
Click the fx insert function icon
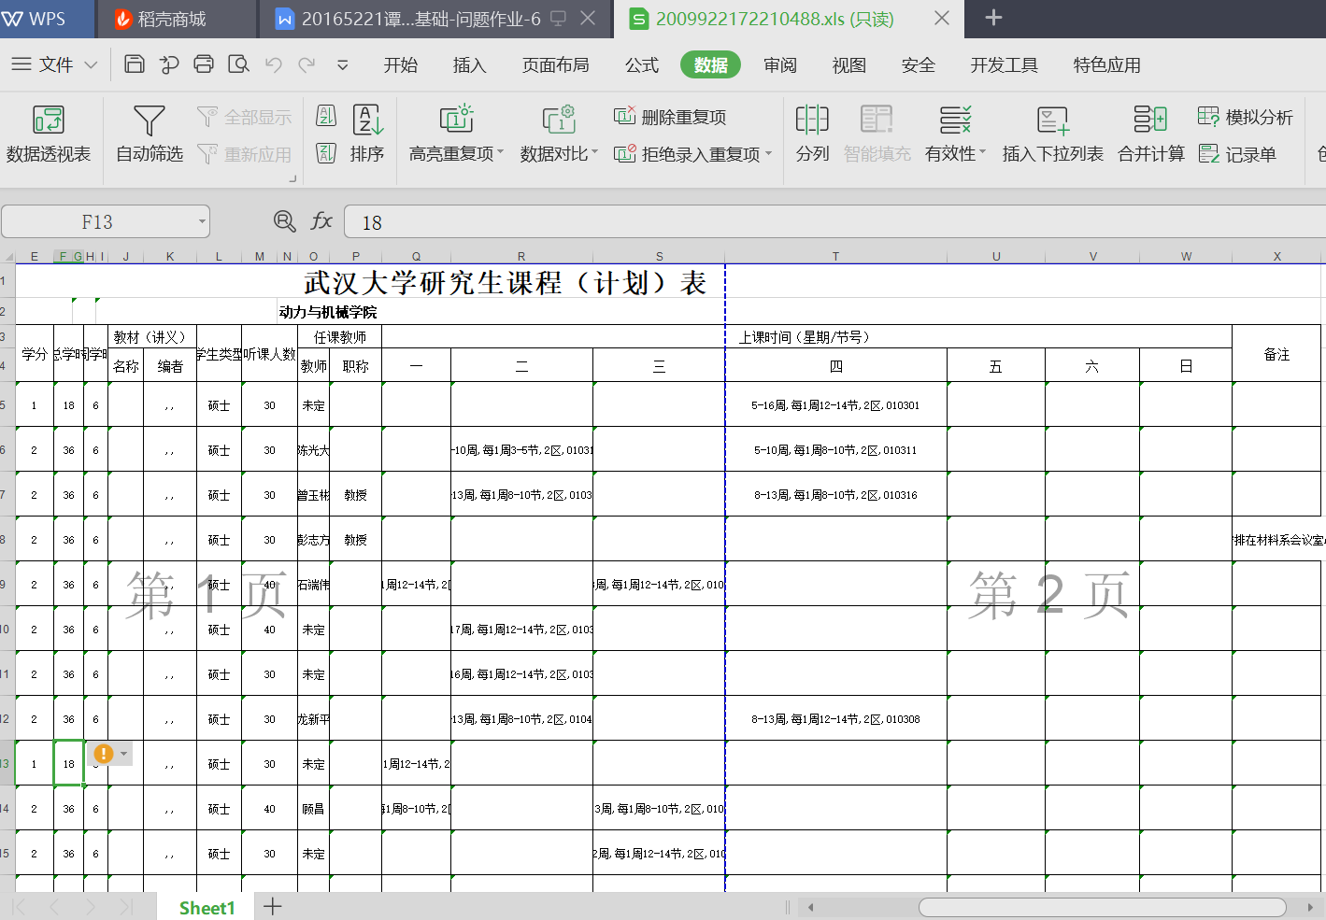pyautogui.click(x=321, y=221)
